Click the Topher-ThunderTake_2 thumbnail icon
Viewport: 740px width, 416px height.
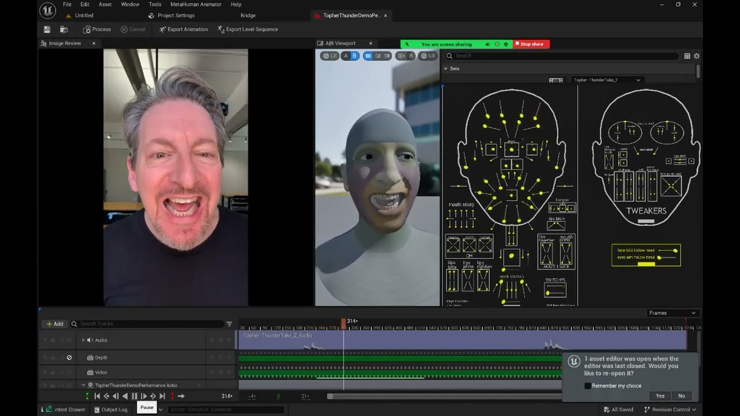[x=556, y=80]
